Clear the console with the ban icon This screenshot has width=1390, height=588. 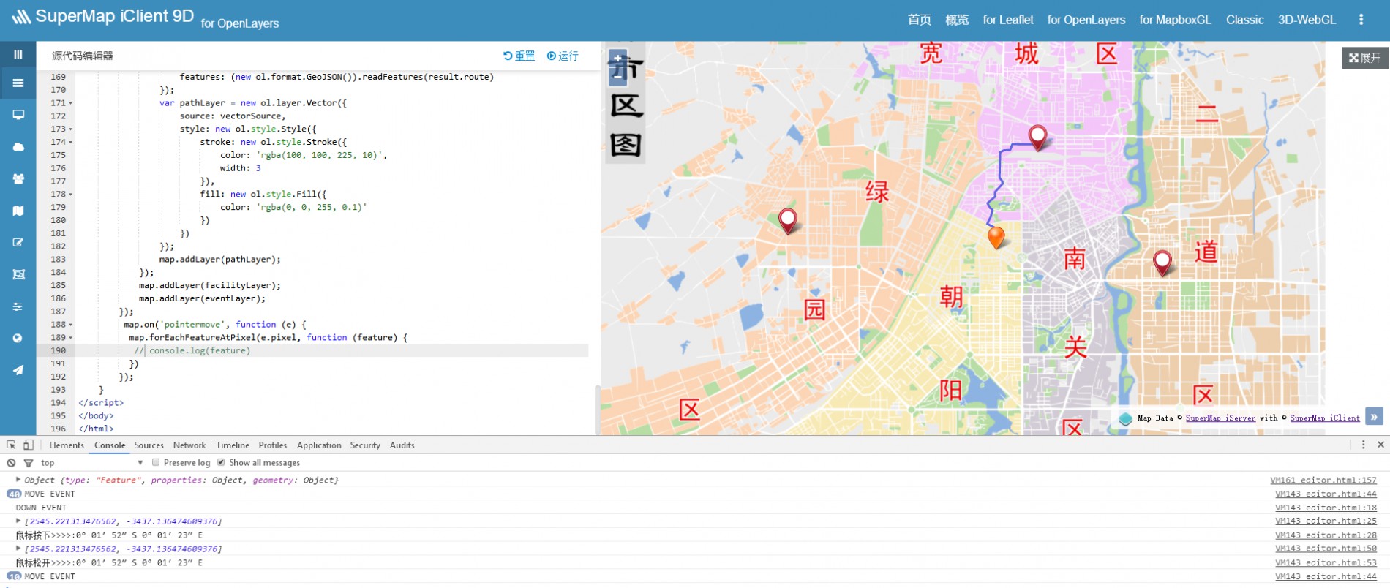[11, 463]
